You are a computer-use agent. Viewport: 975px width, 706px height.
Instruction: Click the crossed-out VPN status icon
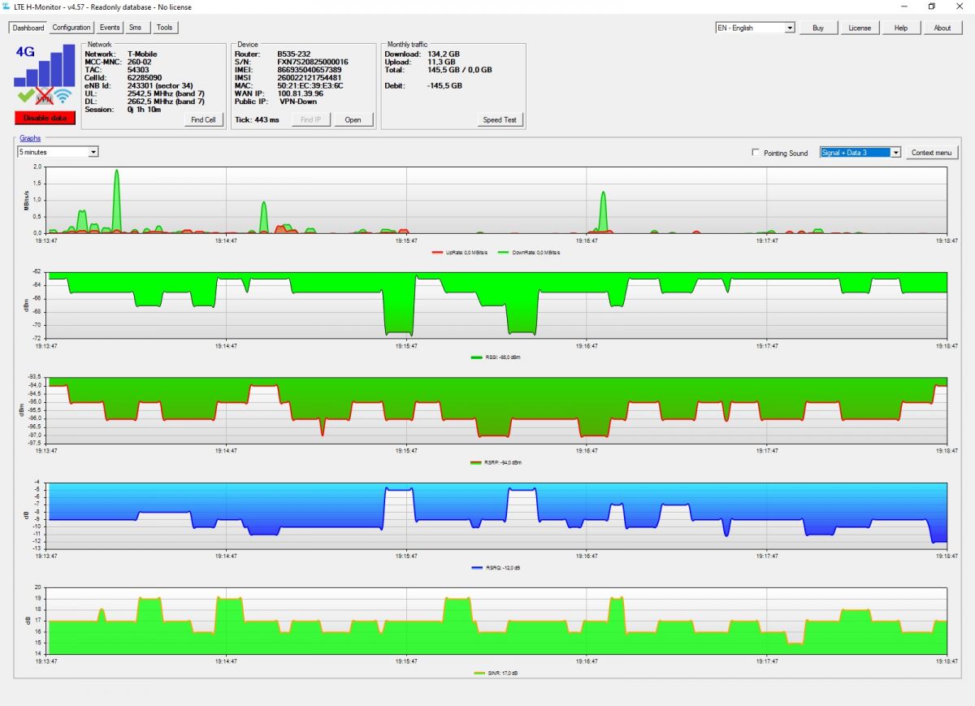point(45,97)
